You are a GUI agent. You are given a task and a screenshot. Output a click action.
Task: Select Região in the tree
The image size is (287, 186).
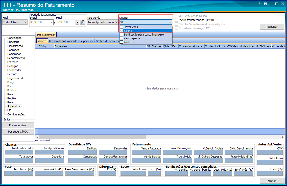(11, 98)
